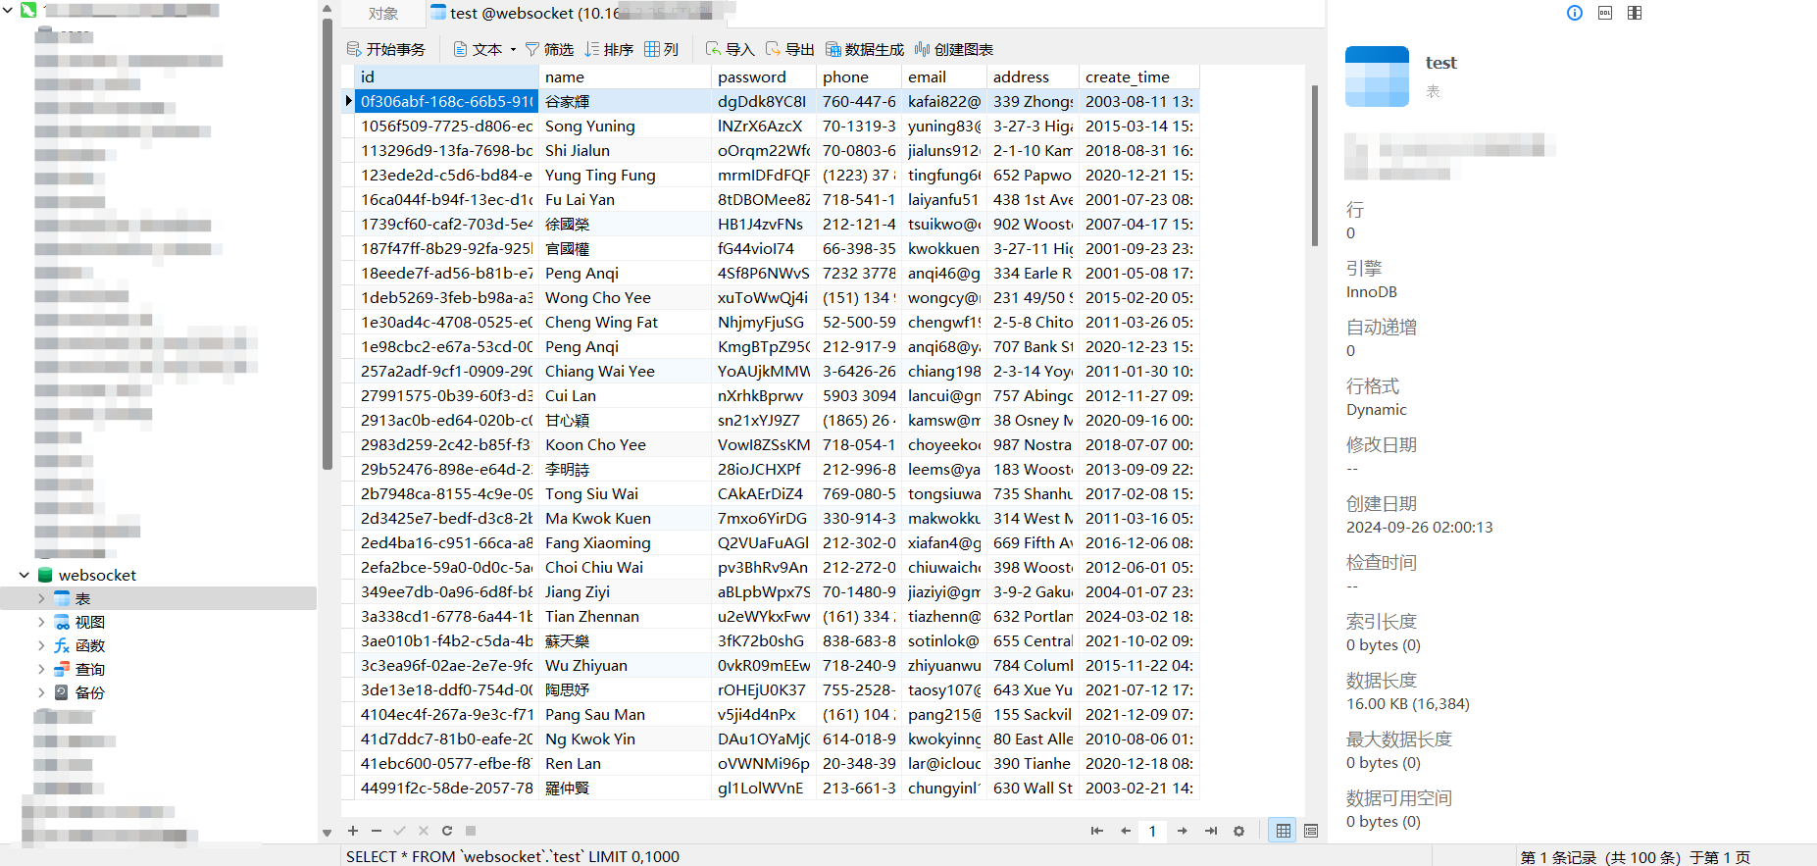The width and height of the screenshot is (1817, 866).
Task: Select the websocket database in the tree
Action: click(96, 575)
